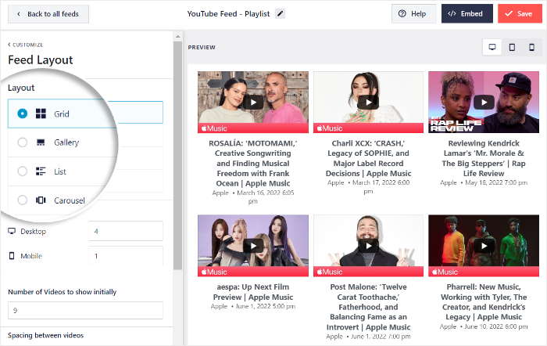Image resolution: width=547 pixels, height=346 pixels.
Task: Select the Grid layout radio button
Action: (x=23, y=114)
